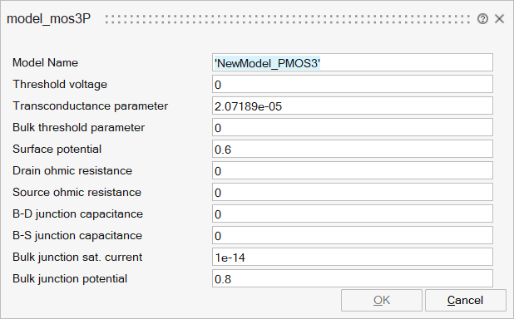
Task: Click the 'Drain ohmic resistance' label
Action: click(x=72, y=171)
